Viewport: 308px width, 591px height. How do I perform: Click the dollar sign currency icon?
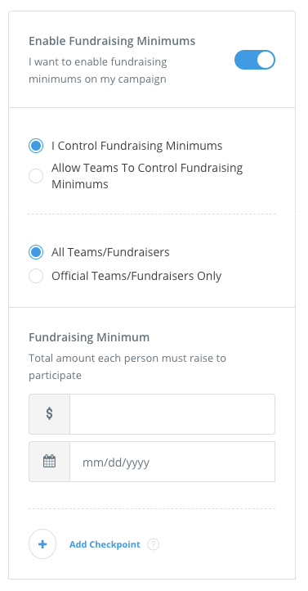49,414
